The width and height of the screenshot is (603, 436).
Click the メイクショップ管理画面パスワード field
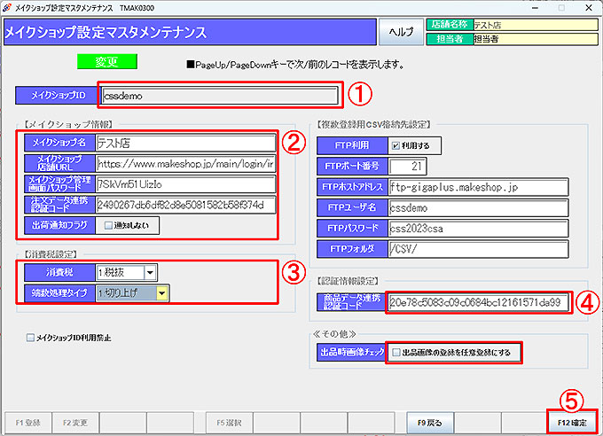[x=186, y=184]
